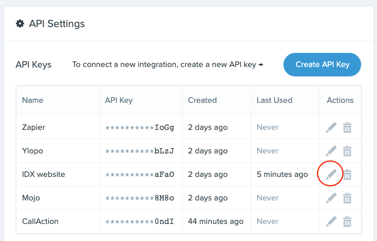Viewport: 377px width, 241px height.
Task: Click the '44 minutes ago' created cell
Action: point(216,221)
